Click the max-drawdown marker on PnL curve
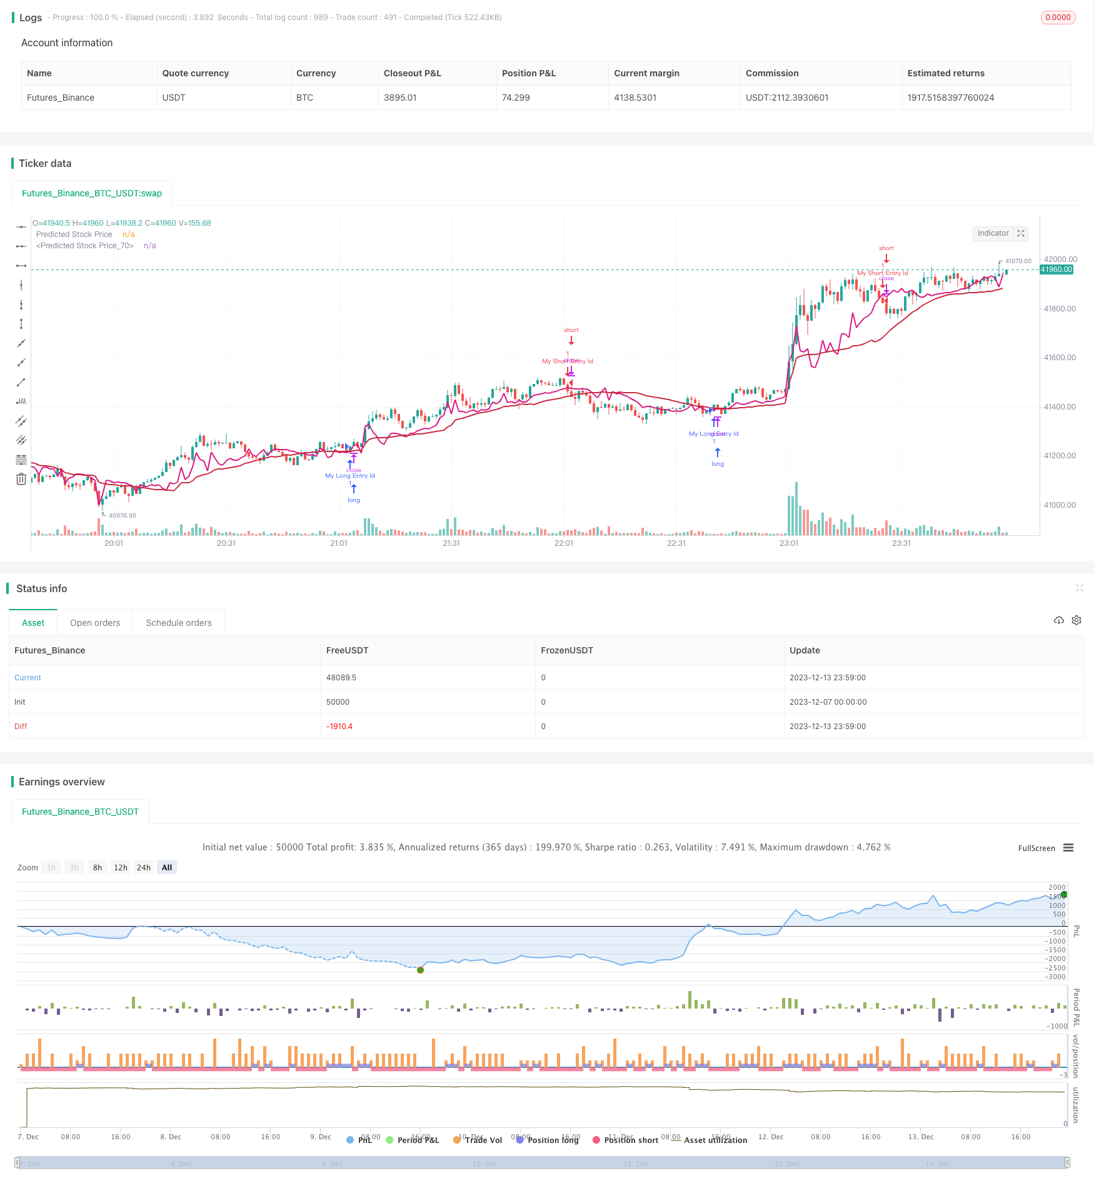Screen dimensions: 1094x1188 pyautogui.click(x=420, y=970)
